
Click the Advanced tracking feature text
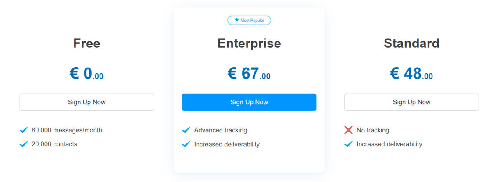221,130
